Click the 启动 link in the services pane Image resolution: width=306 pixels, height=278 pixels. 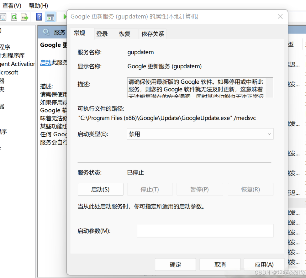coord(46,62)
